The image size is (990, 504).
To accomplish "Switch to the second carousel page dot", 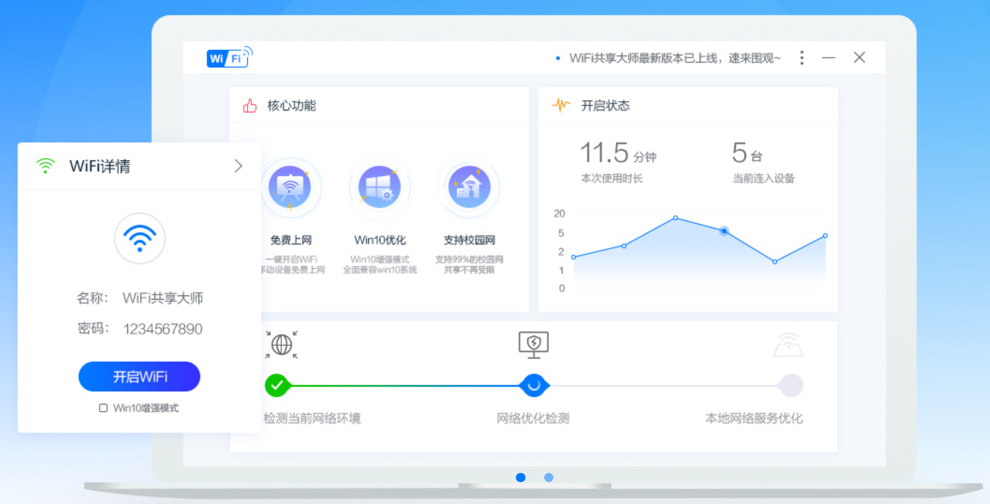I will pos(549,477).
